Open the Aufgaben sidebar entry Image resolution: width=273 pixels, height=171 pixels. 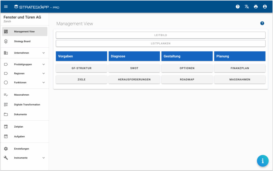19,136
